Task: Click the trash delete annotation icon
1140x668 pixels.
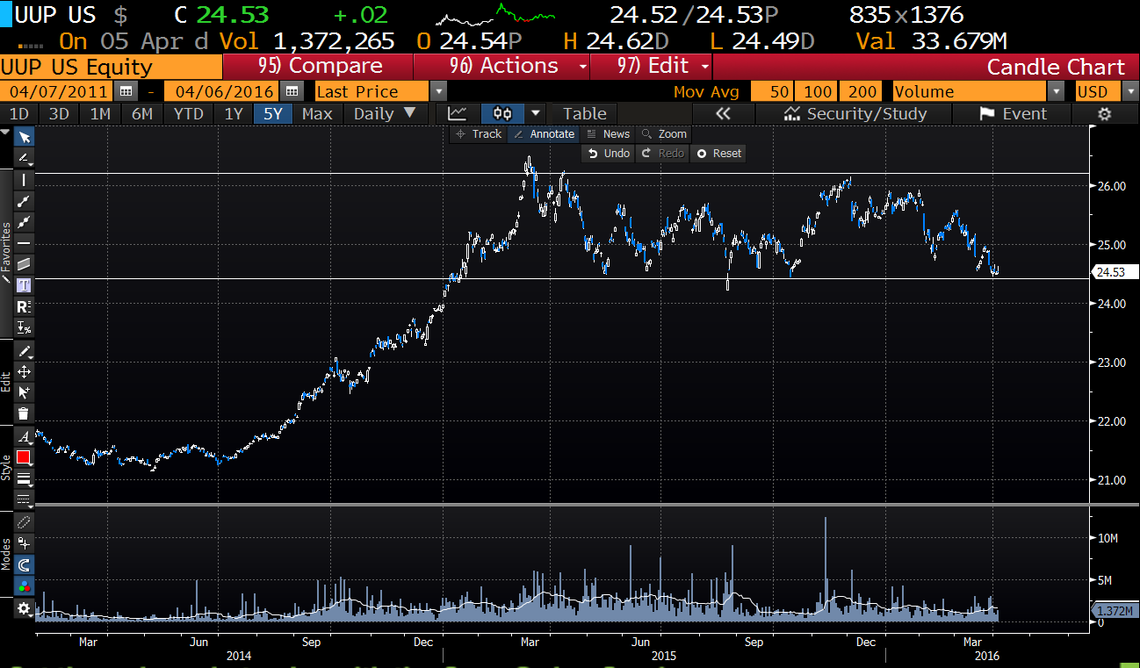Action: (24, 413)
